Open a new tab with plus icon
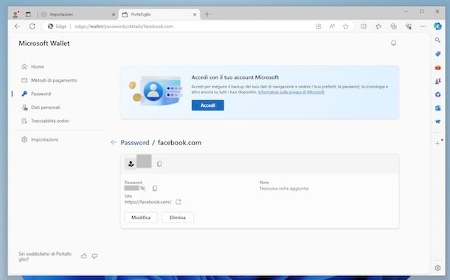The width and height of the screenshot is (450, 280). point(207,14)
